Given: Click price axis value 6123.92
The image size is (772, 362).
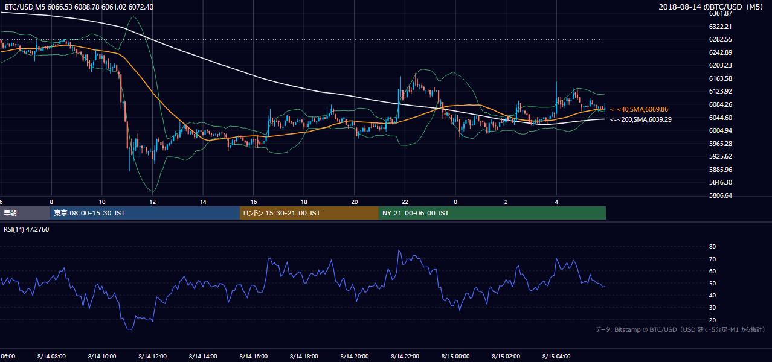Looking at the screenshot, I should click(721, 91).
